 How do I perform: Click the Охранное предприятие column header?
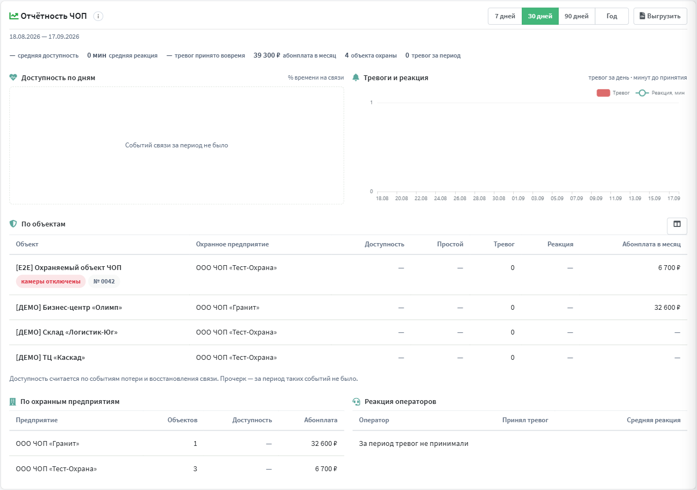232,244
